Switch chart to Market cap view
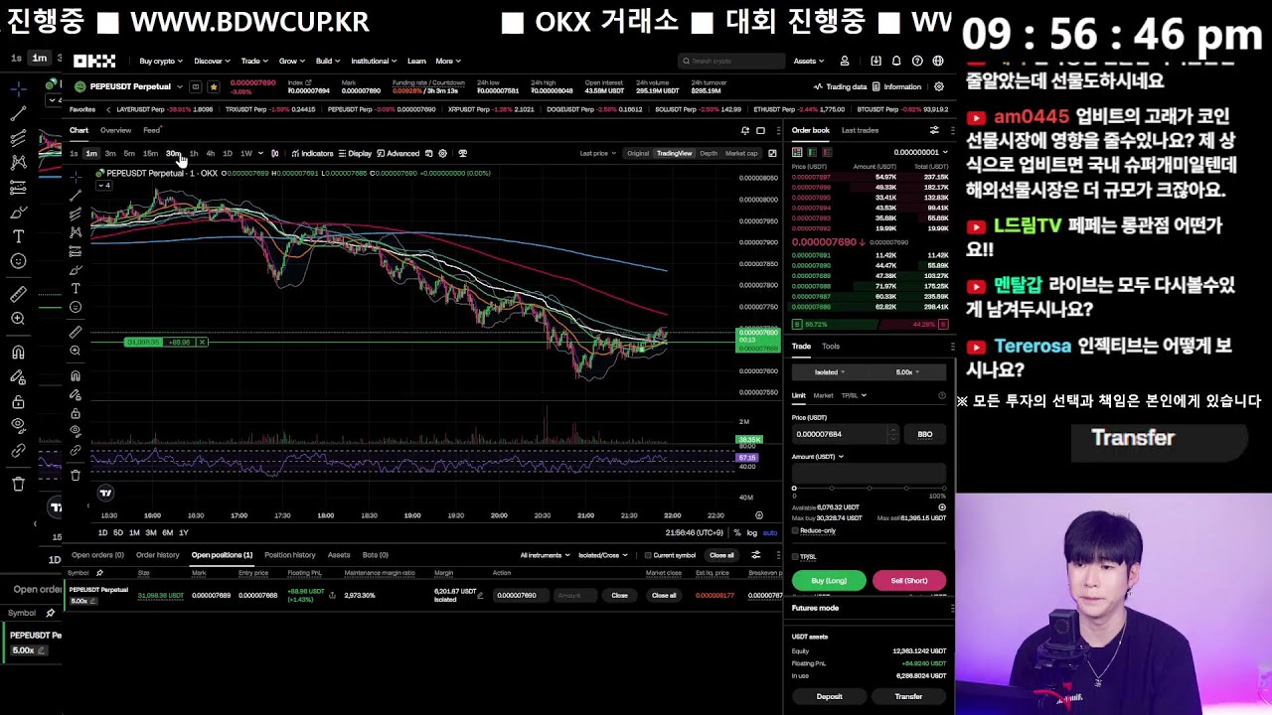Image resolution: width=1272 pixels, height=715 pixels. pyautogui.click(x=741, y=153)
